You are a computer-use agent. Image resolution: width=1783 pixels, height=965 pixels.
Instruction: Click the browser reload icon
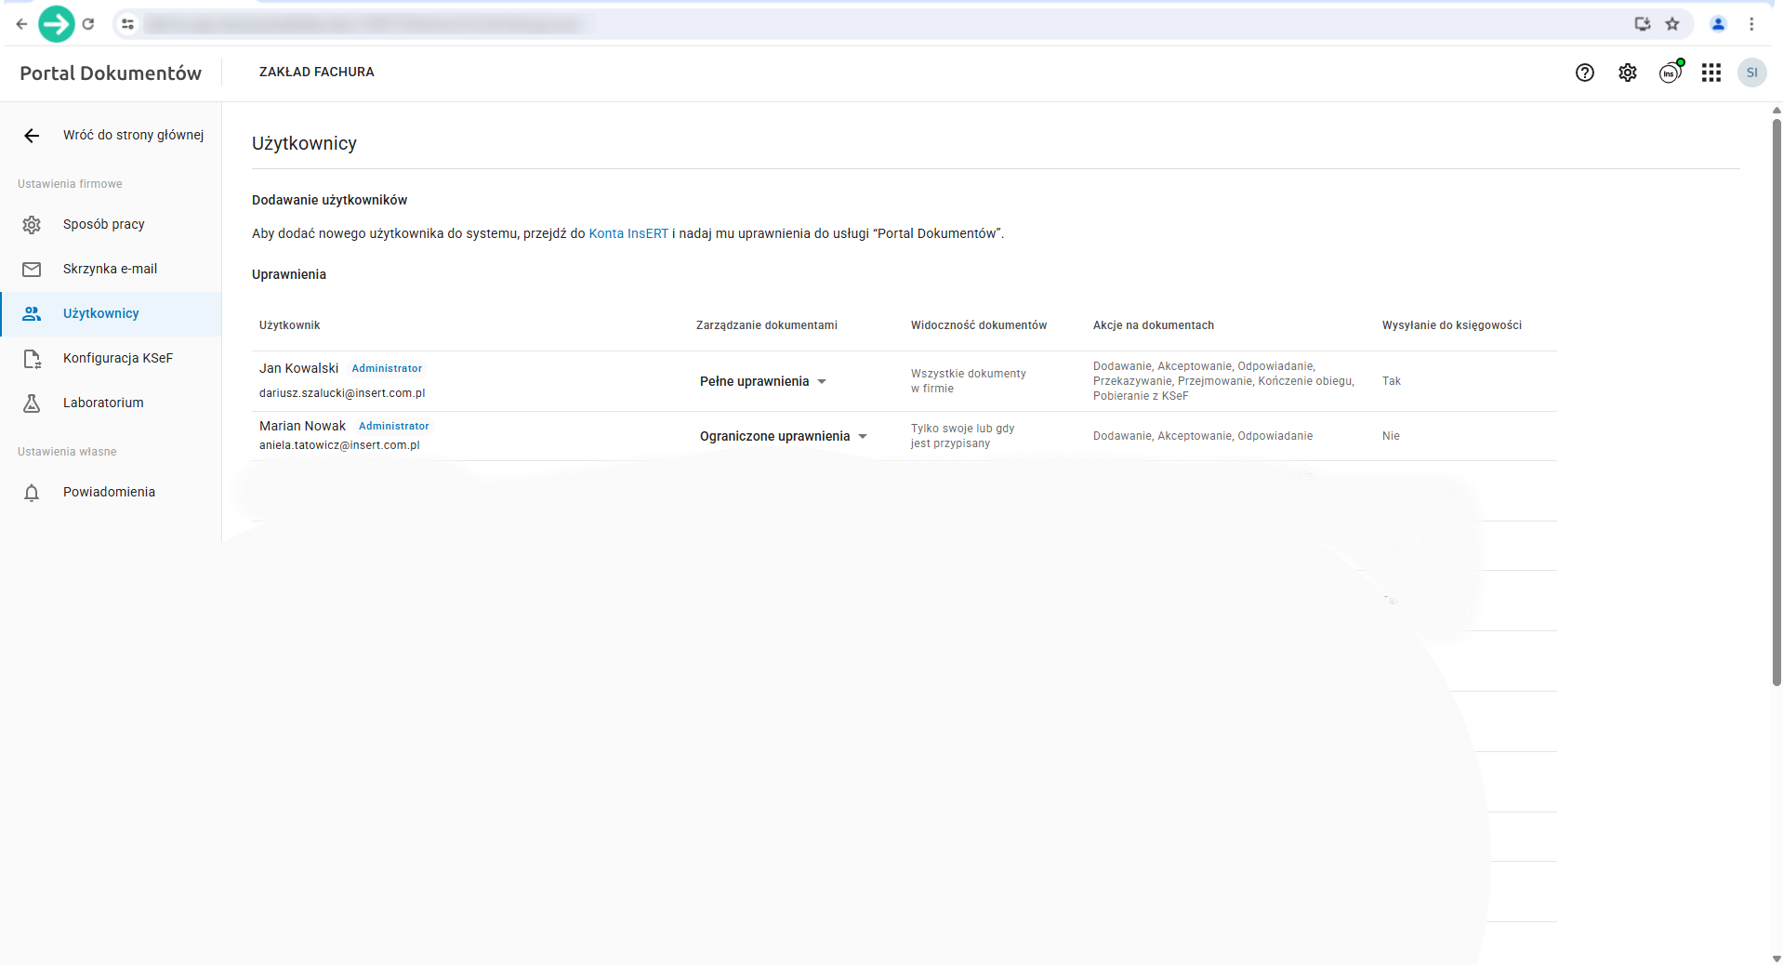click(88, 24)
